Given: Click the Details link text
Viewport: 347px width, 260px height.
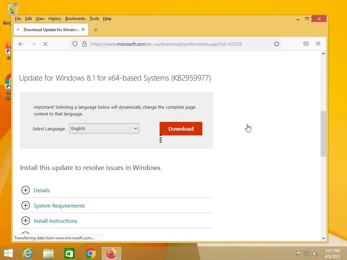Looking at the screenshot, I should point(42,190).
